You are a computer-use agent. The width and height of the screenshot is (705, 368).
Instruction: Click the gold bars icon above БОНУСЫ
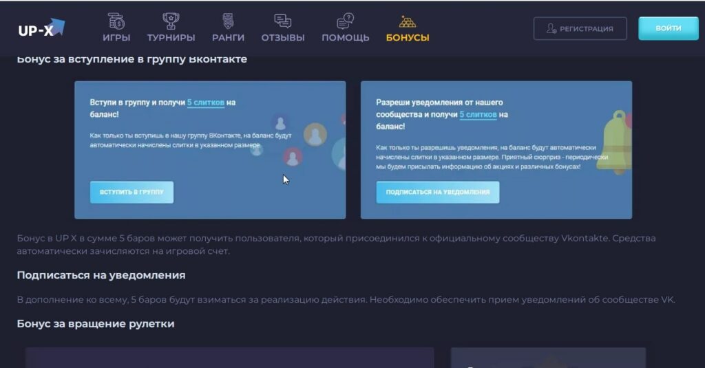tap(408, 21)
